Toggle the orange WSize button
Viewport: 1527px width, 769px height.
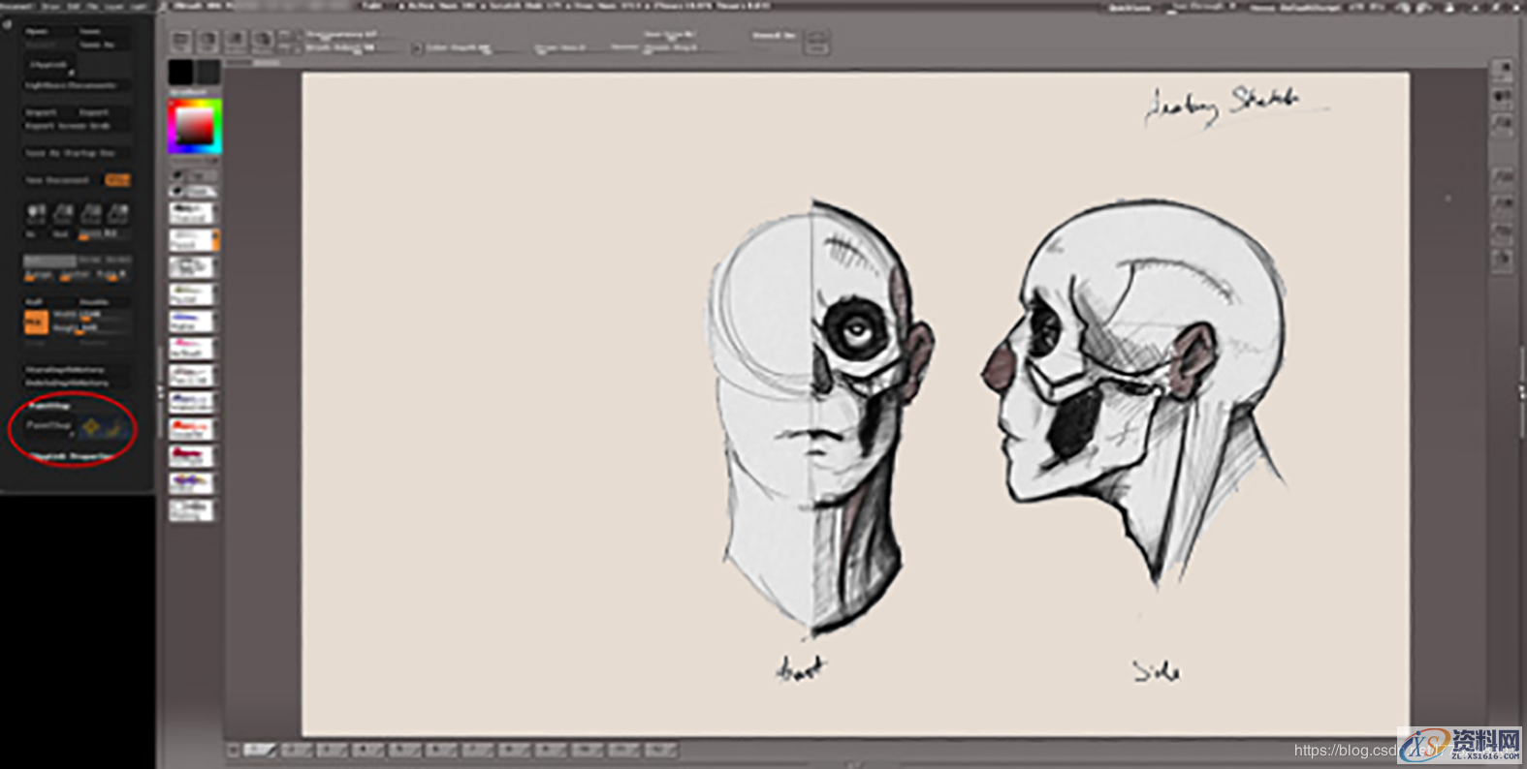pyautogui.click(x=117, y=180)
